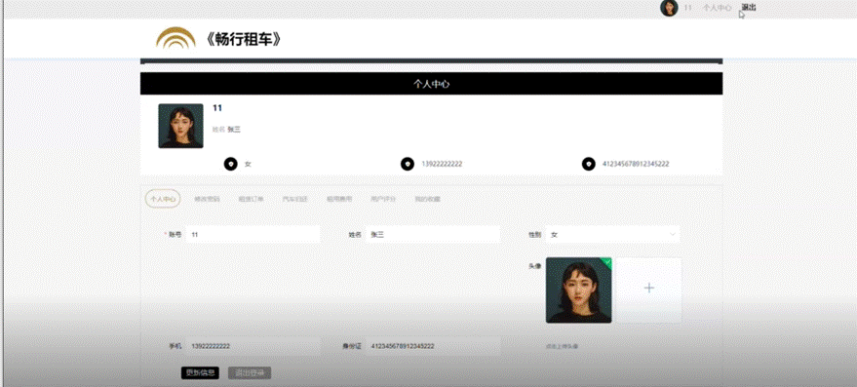Click 退出 in the top bar

749,8
